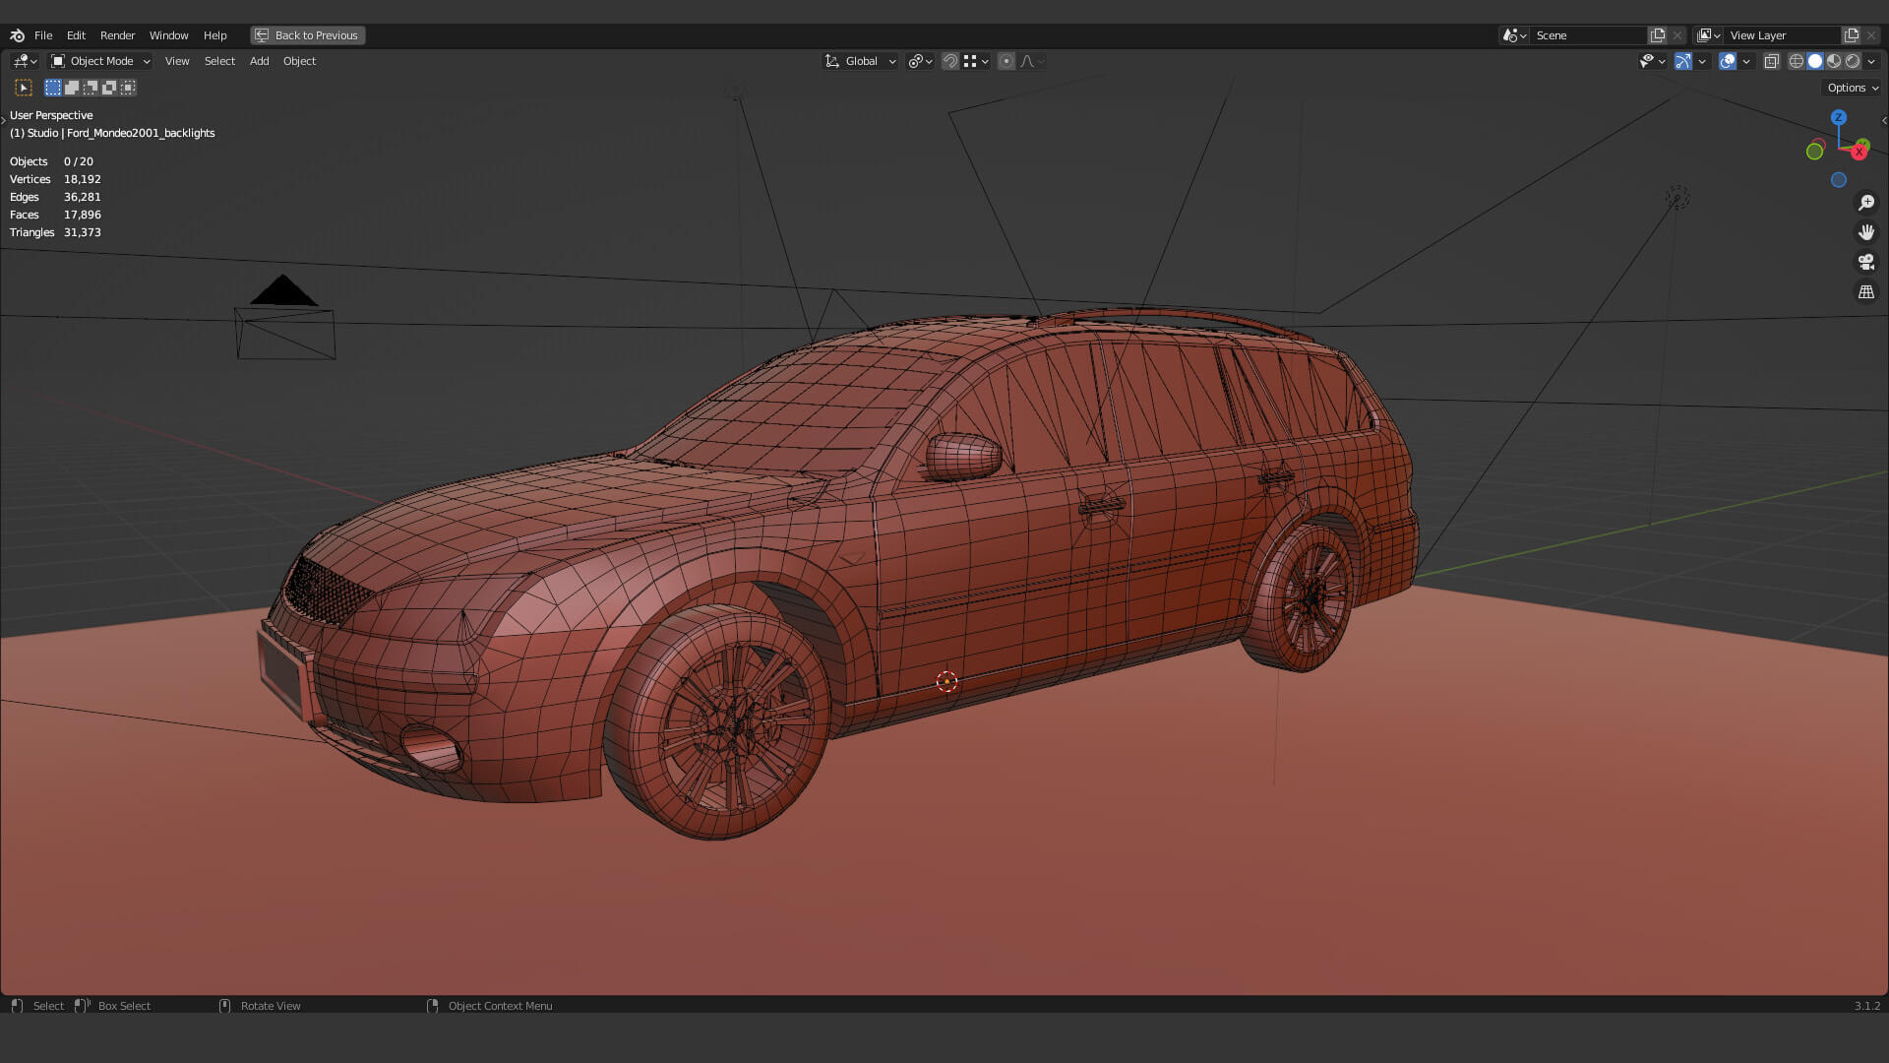This screenshot has width=1889, height=1063.
Task: Click version number 3.1.2
Action: (x=1866, y=1006)
